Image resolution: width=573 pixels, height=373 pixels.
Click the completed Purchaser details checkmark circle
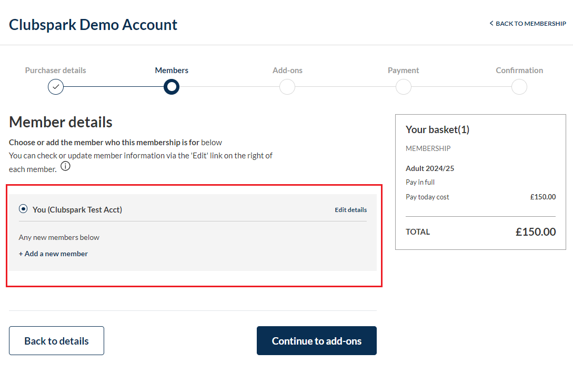point(56,87)
